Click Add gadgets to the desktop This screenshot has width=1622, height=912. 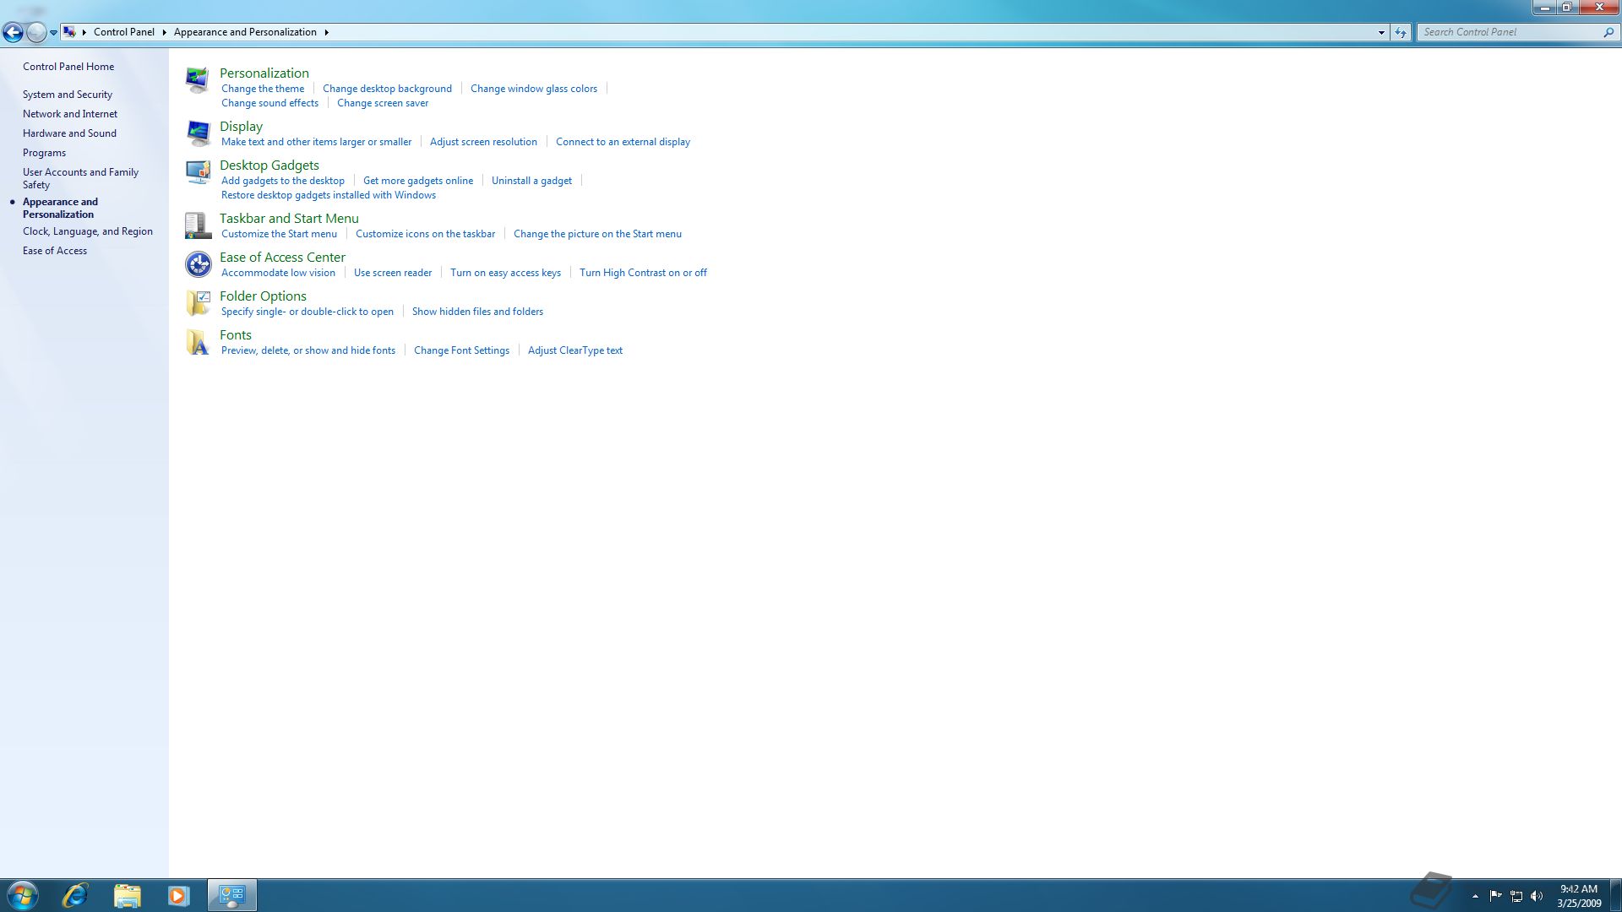click(283, 181)
